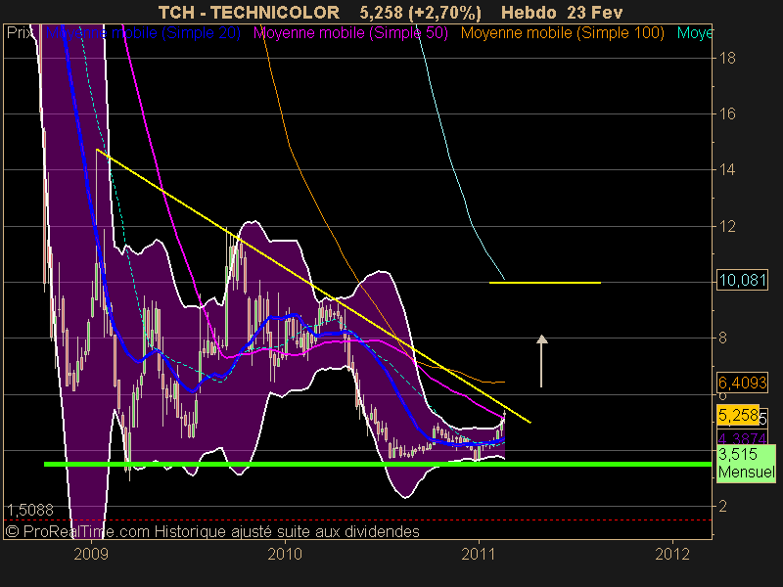Select Moyenne mobile (Simple 50) legend
The width and height of the screenshot is (783, 587).
[x=350, y=33]
